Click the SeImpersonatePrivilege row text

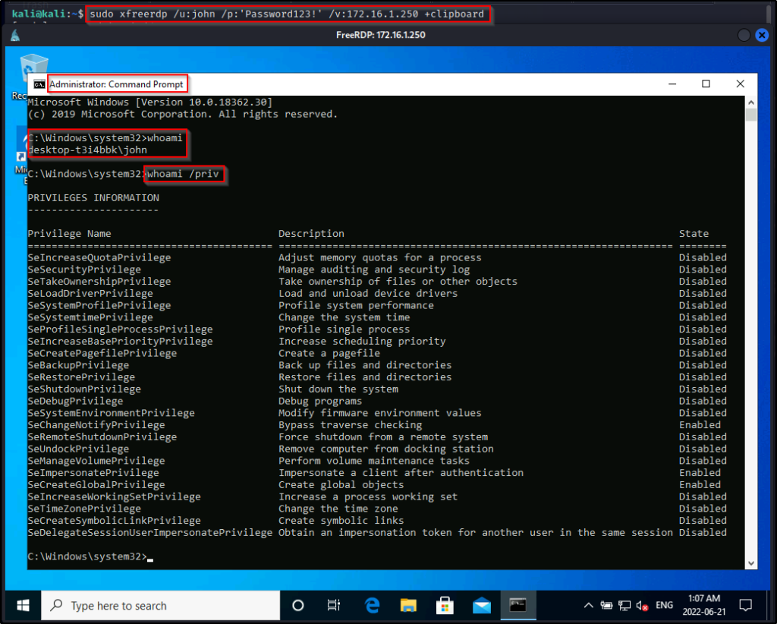93,473
